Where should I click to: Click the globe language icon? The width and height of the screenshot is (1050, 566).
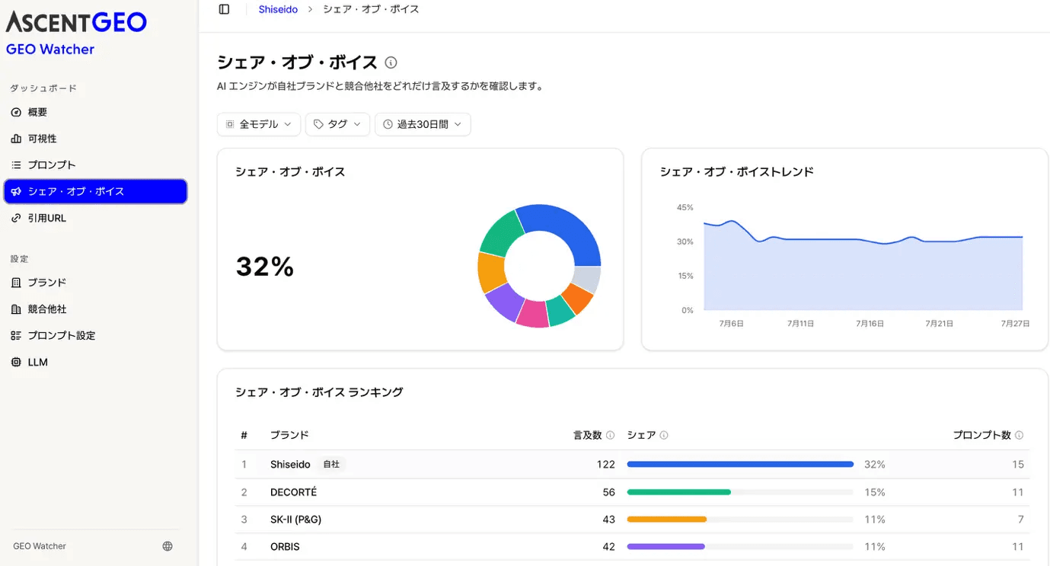168,546
